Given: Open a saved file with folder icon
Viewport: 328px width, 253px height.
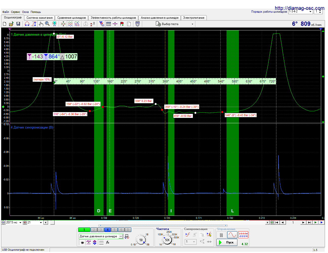Looking at the screenshot, I should (11, 24).
